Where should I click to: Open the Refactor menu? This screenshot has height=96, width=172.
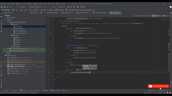35,4
